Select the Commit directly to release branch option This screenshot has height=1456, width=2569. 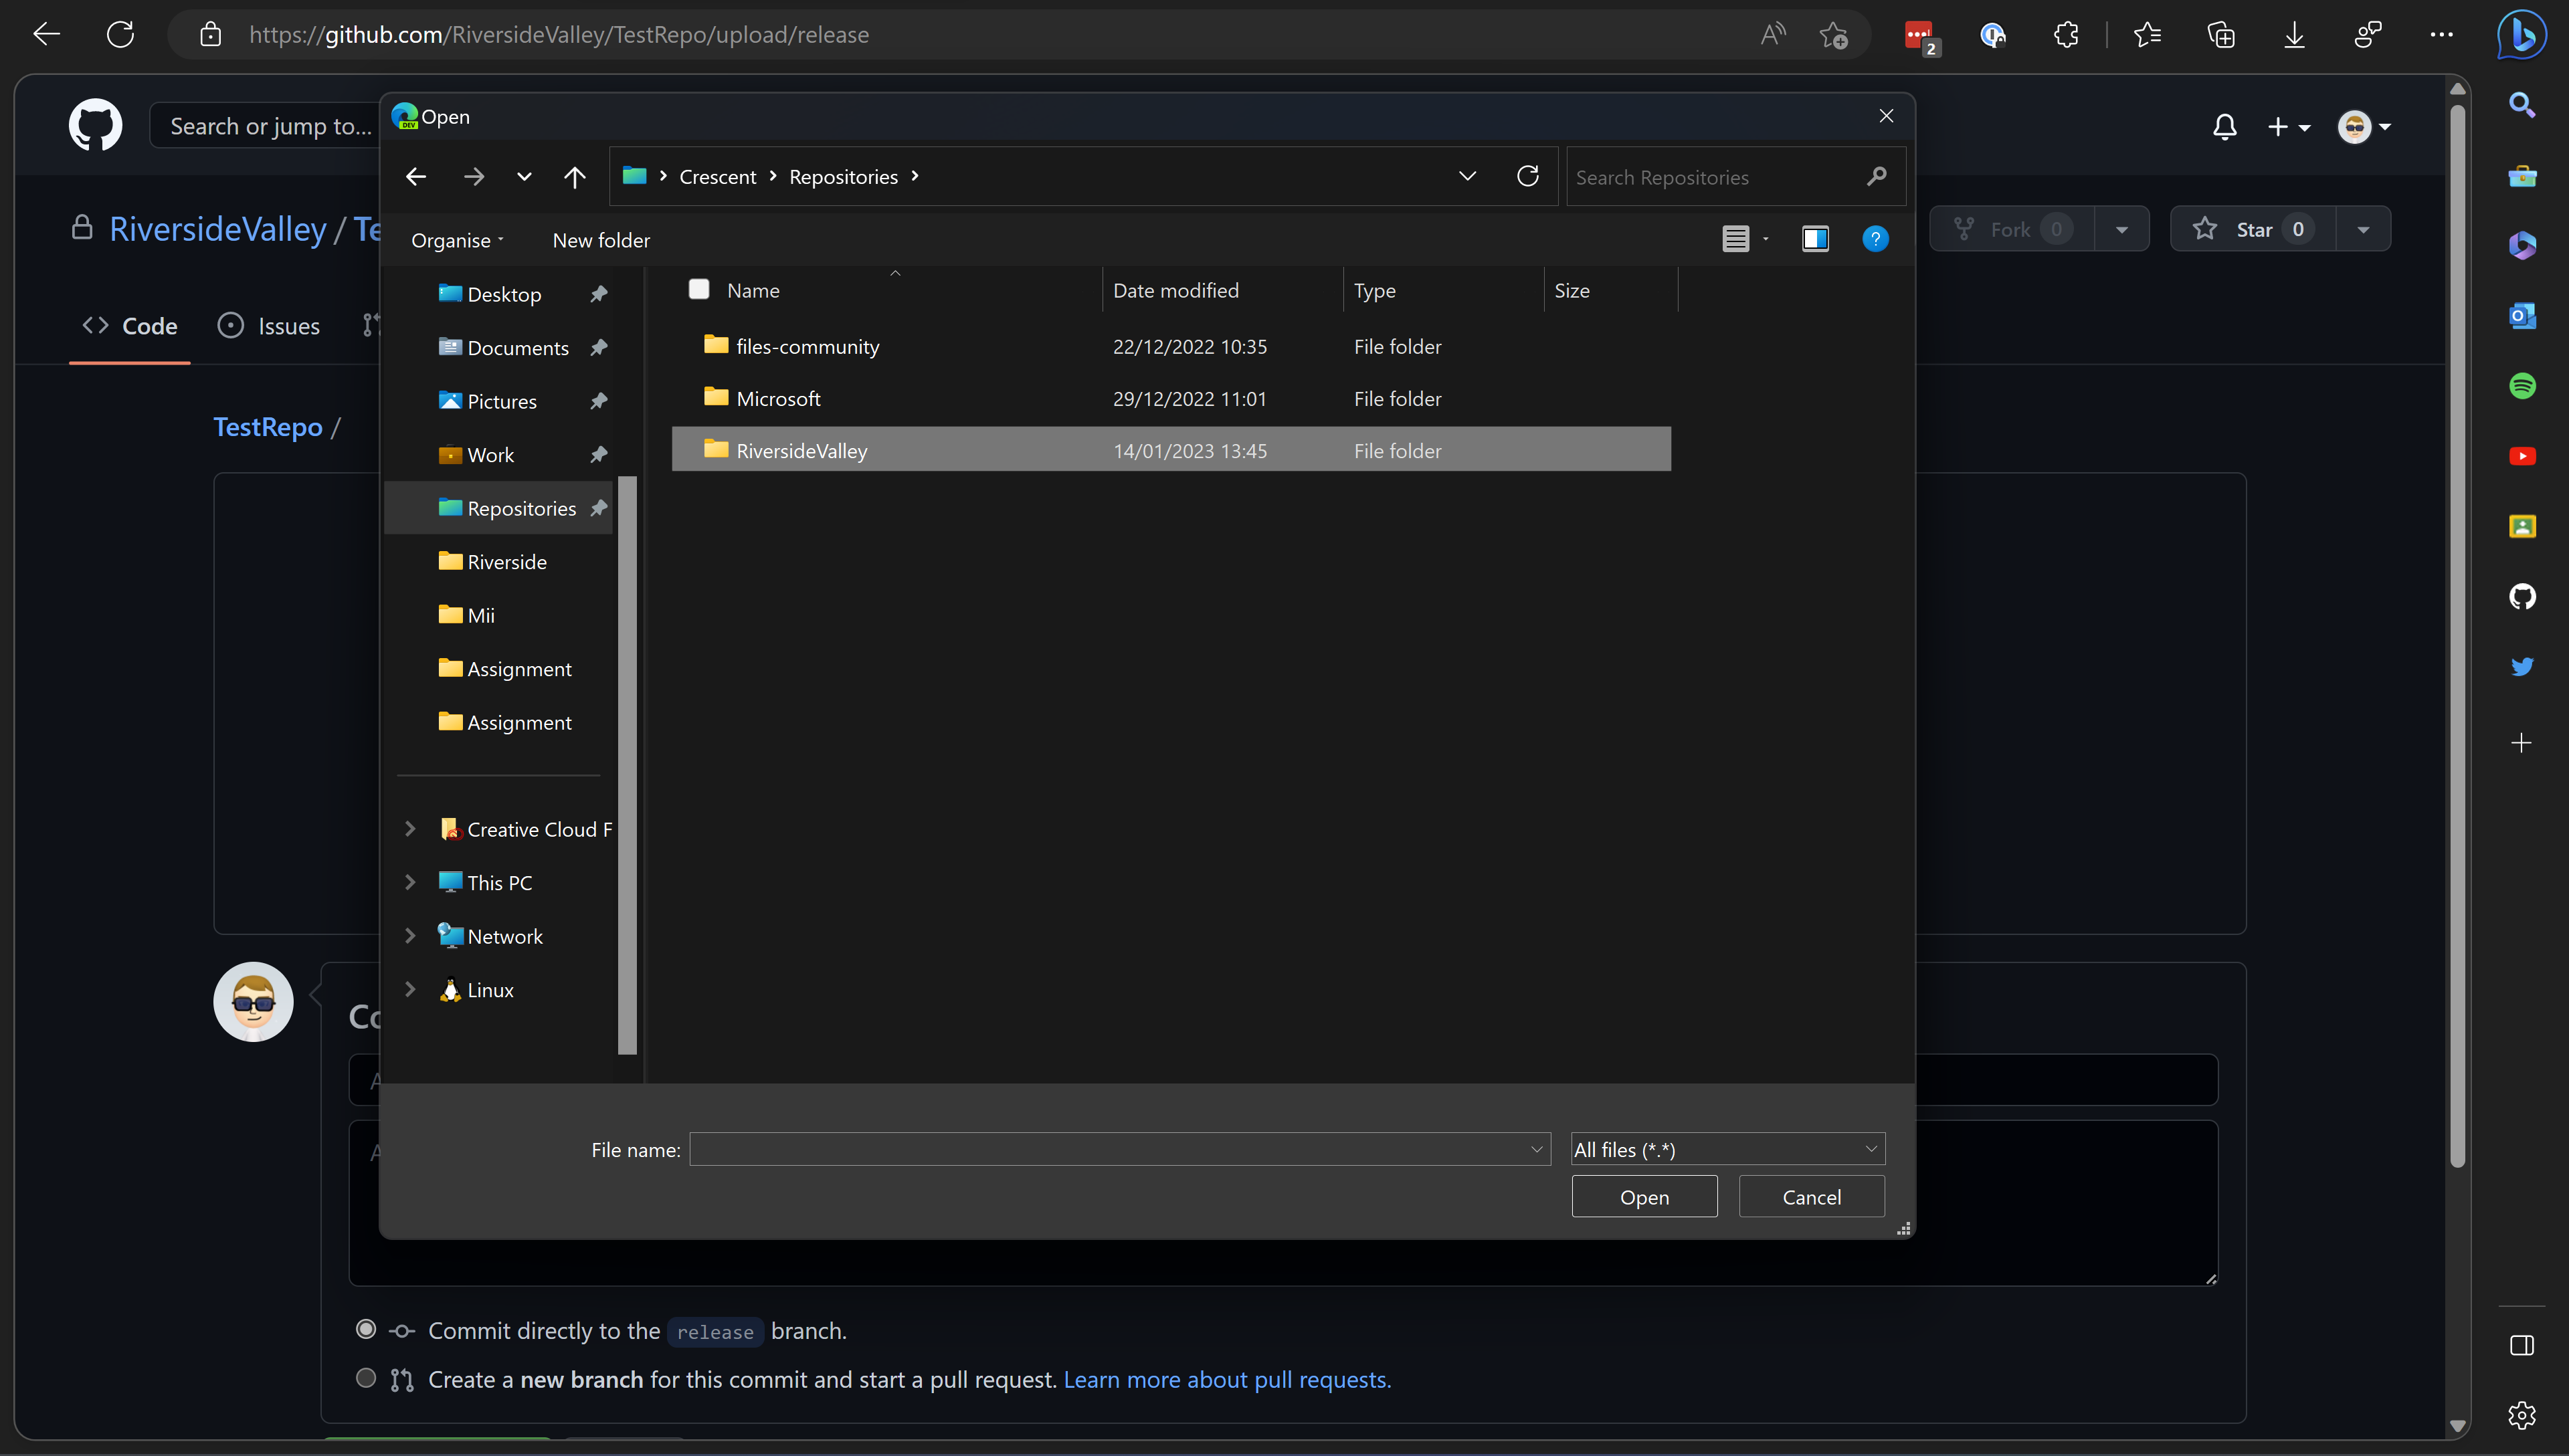(365, 1329)
